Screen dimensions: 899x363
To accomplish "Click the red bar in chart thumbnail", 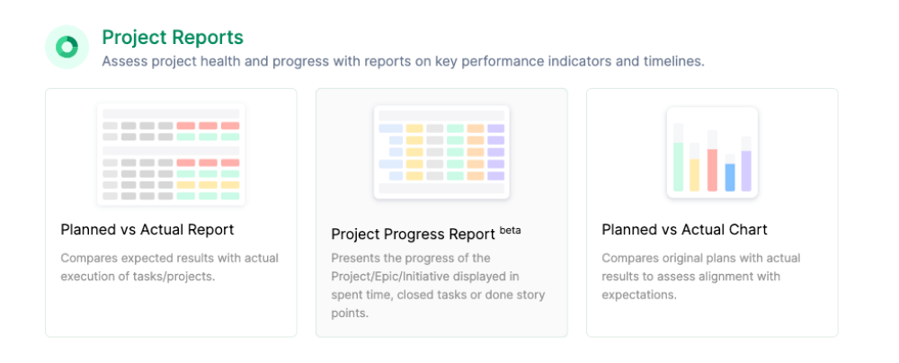I will 712,170.
